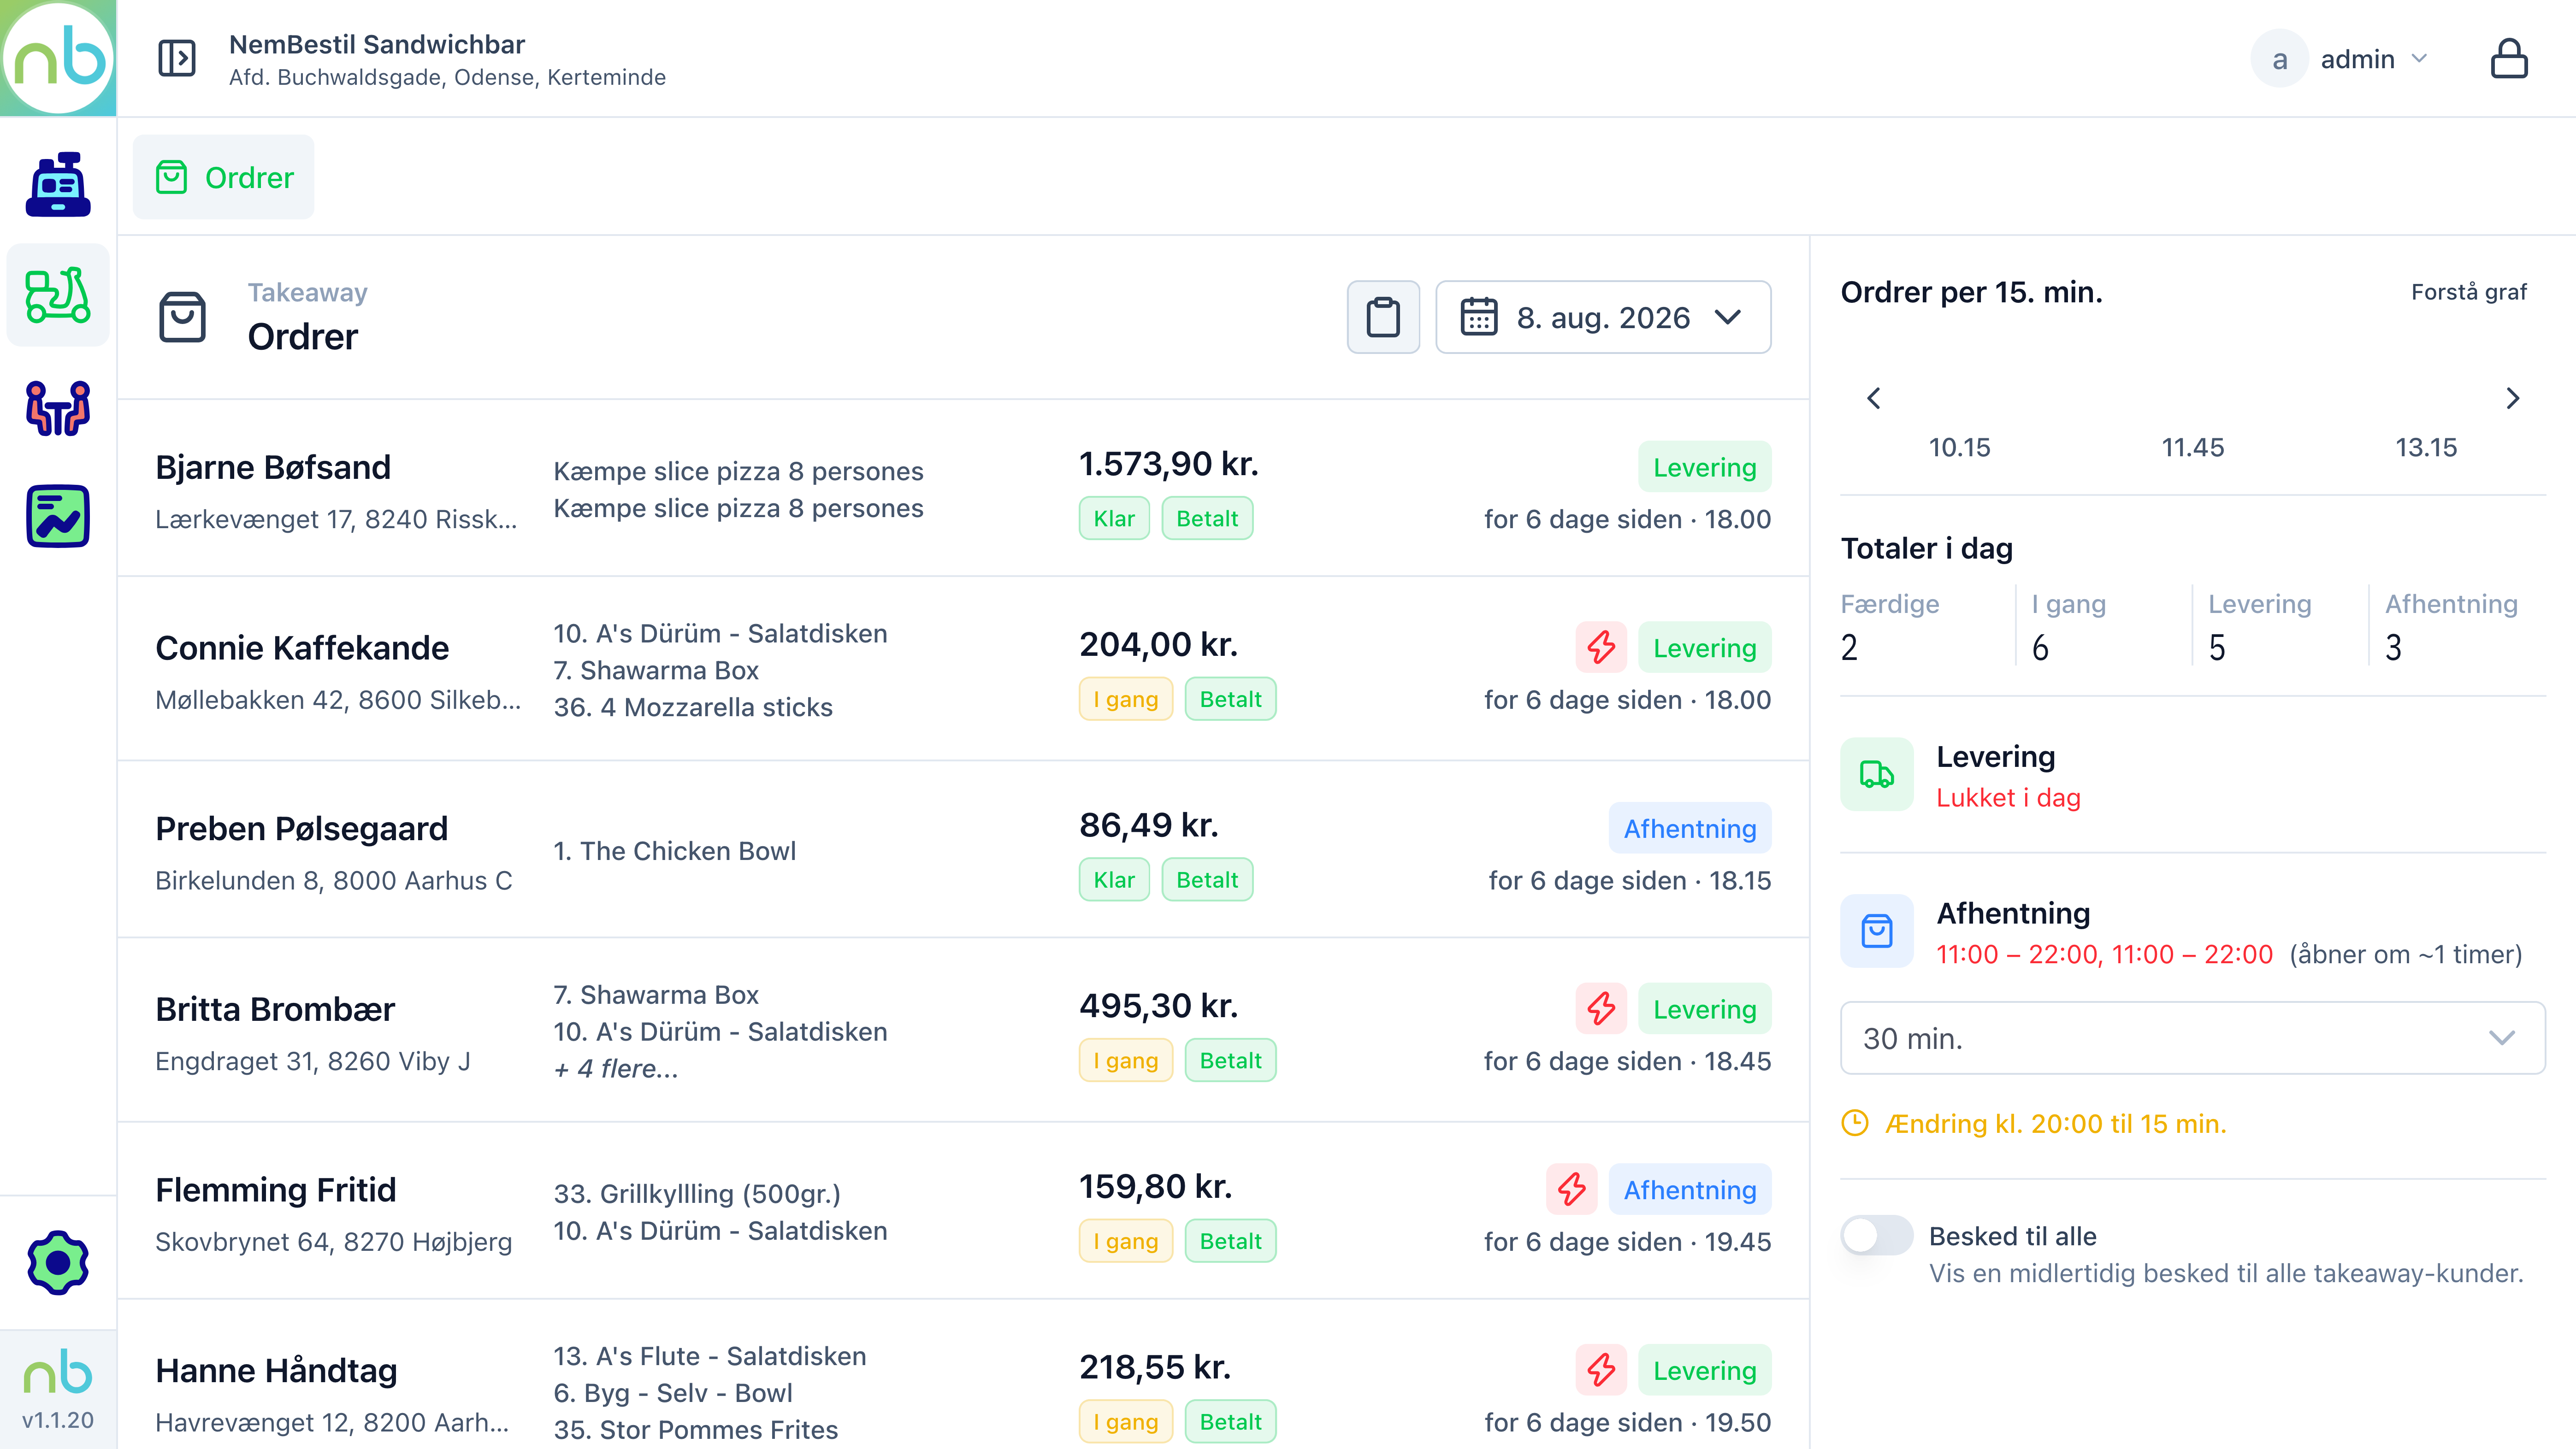Click the 86,49 kr. order amount
The image size is (2576, 1449).
(x=1148, y=825)
